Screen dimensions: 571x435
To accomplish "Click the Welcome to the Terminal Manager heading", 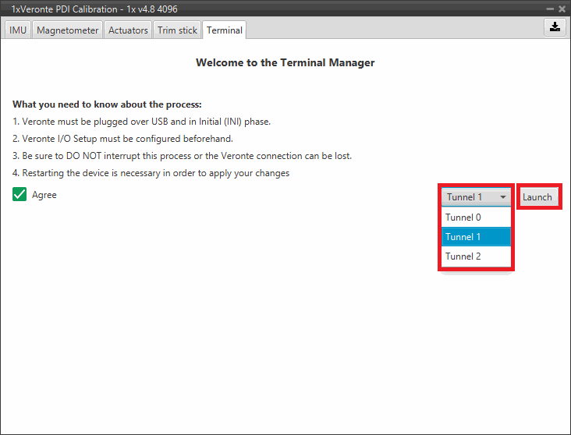I will pos(285,62).
